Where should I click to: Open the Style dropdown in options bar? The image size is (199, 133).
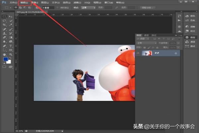point(88,7)
